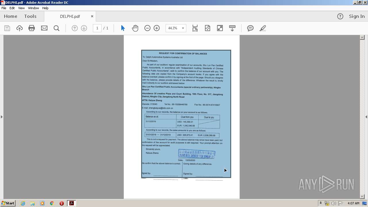Open the Windows Start button
368x207 pixels.
pos(8,203)
